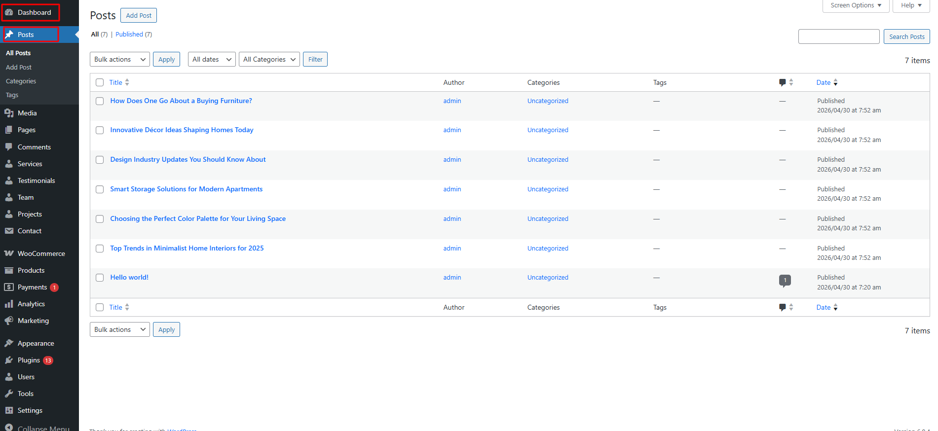Focus the search posts text field

pyautogui.click(x=839, y=36)
